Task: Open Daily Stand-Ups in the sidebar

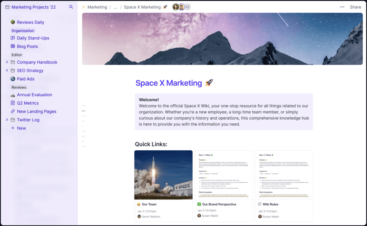Action: pyautogui.click(x=33, y=38)
